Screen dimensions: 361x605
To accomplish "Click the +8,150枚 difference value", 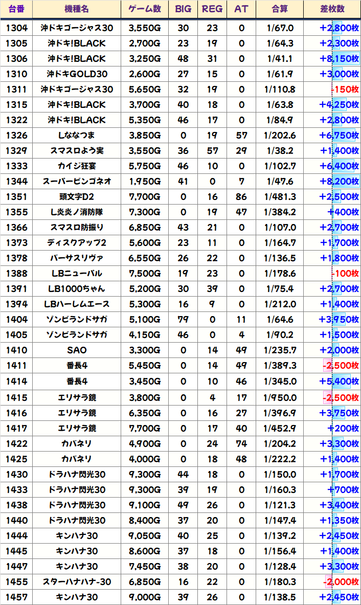I will (339, 59).
